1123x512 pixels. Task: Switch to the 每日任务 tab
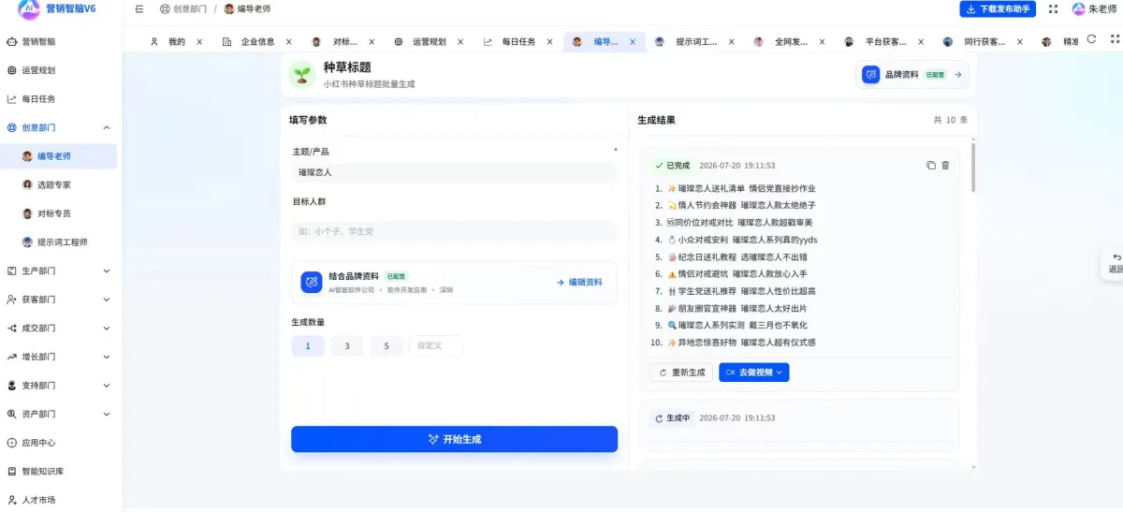[x=518, y=42]
